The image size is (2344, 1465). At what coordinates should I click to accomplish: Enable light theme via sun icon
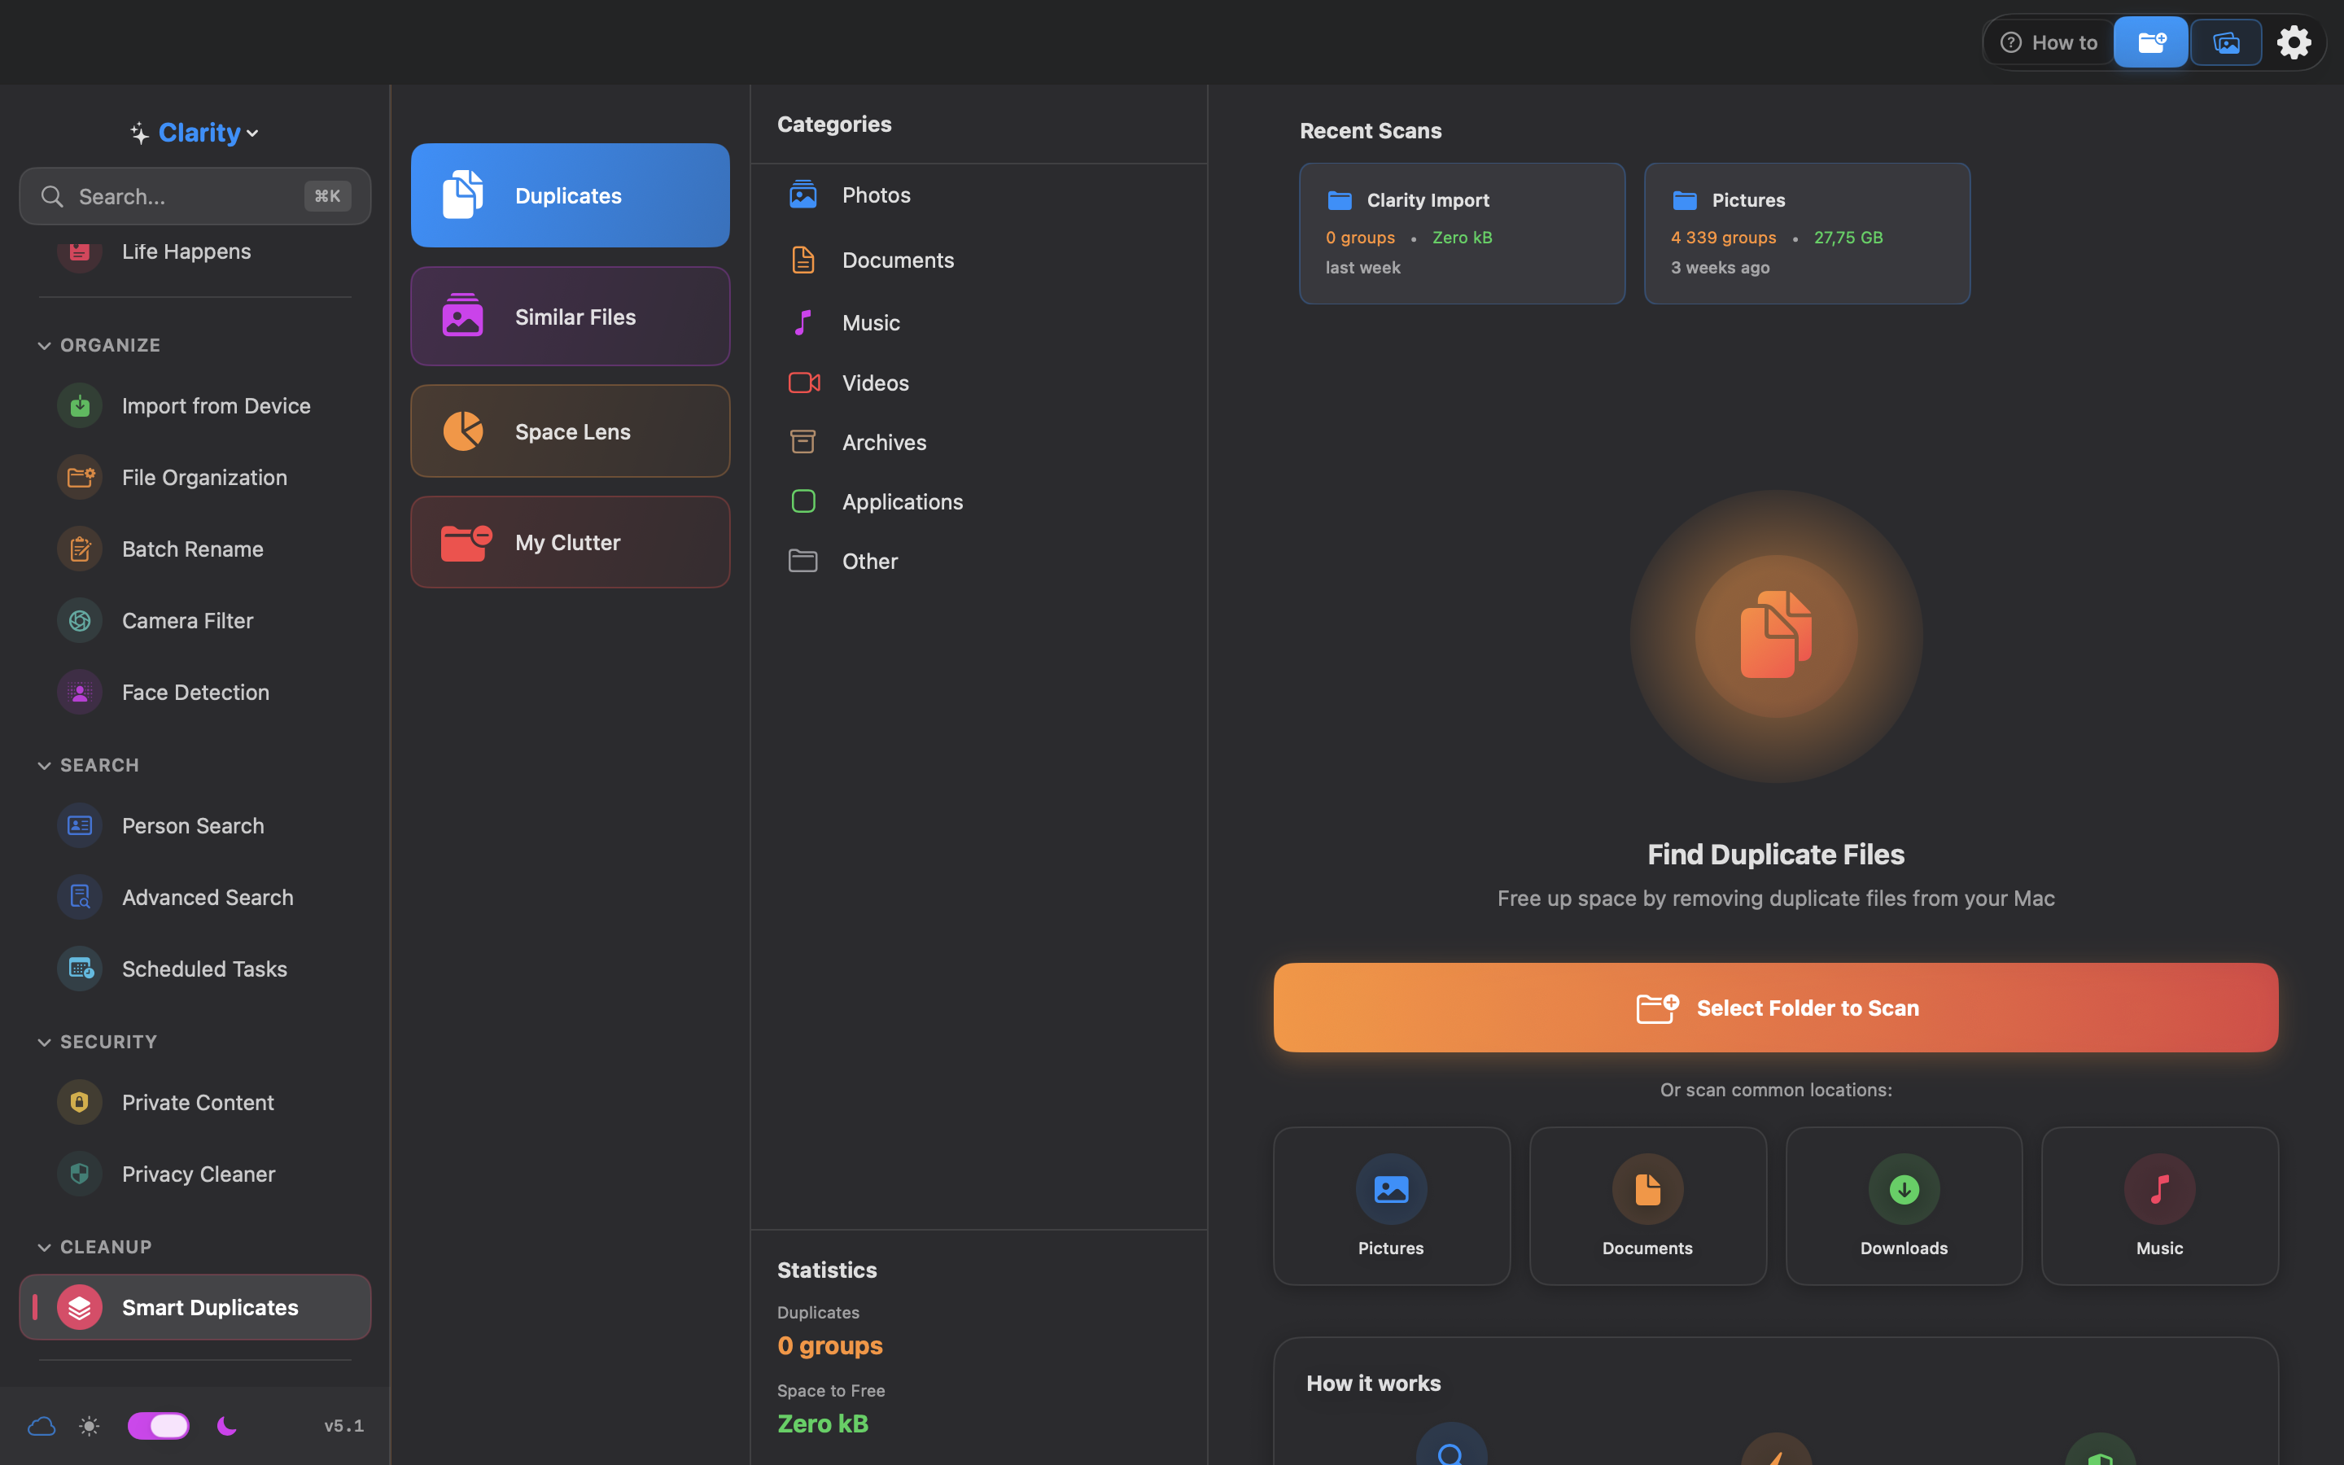click(x=88, y=1425)
